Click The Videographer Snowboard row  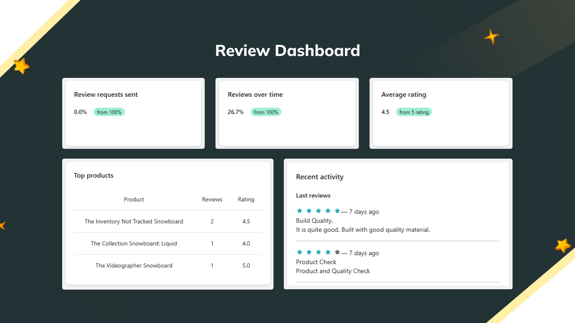(134, 266)
